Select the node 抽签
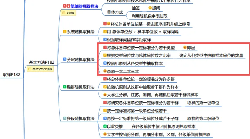 tap(136, 8)
